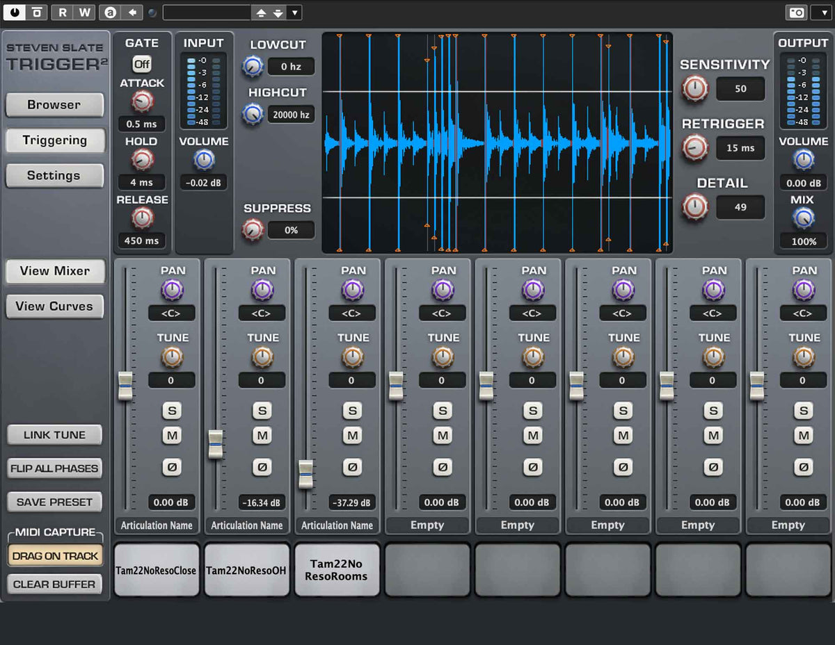Click the Lowcut filter knob
835x645 pixels.
point(252,67)
